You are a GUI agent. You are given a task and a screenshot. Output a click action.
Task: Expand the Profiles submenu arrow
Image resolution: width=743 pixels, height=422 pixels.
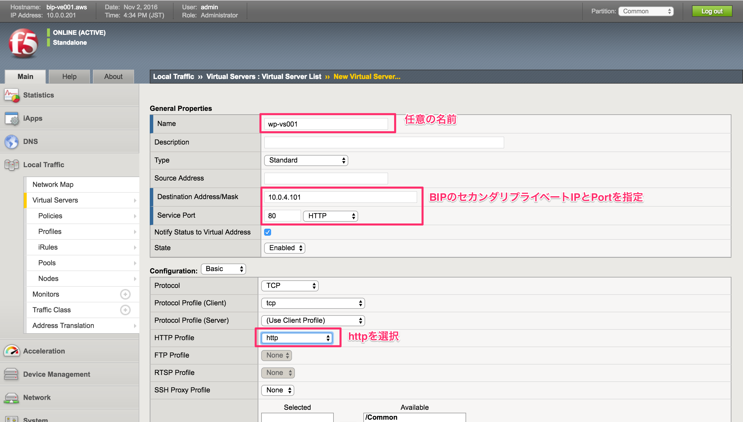point(135,232)
